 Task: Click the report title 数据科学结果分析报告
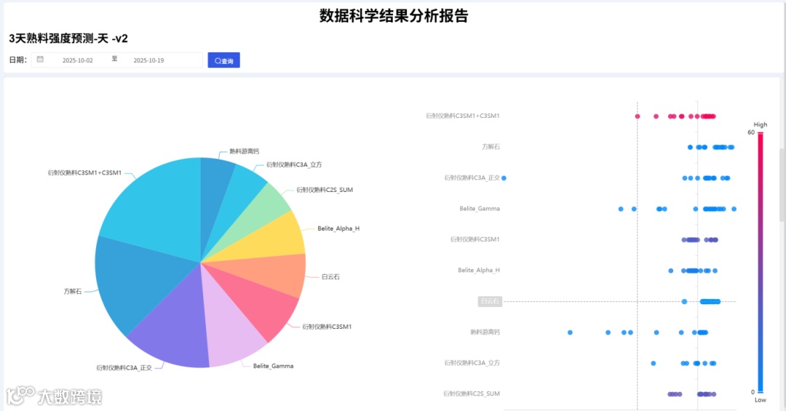[x=394, y=15]
